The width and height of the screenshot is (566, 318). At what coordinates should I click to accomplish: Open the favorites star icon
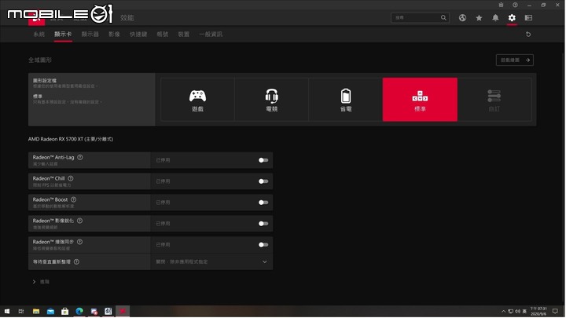click(x=479, y=17)
